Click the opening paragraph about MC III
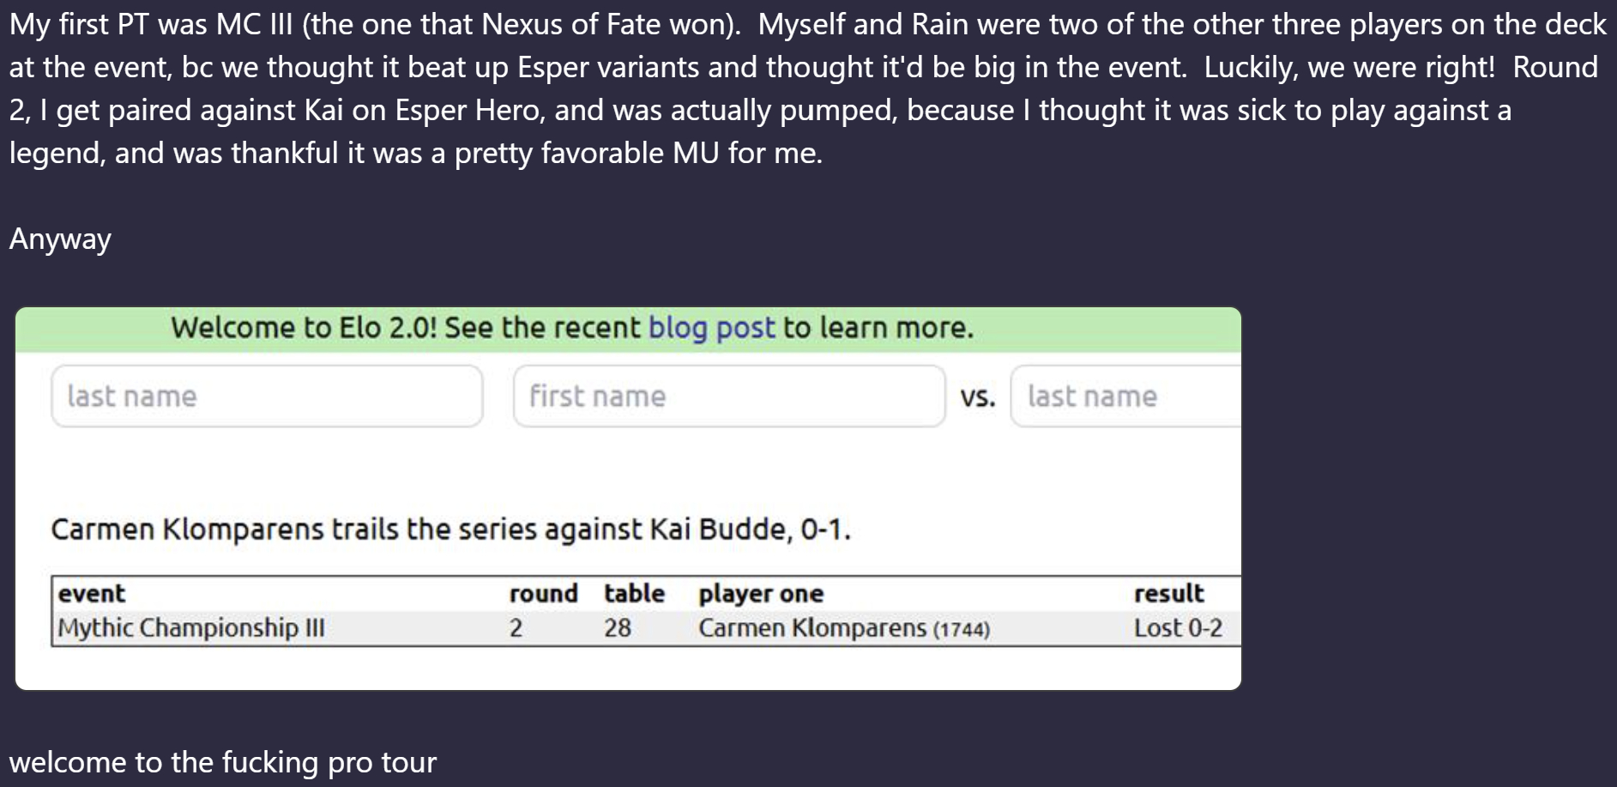Image resolution: width=1617 pixels, height=787 pixels. point(806,88)
